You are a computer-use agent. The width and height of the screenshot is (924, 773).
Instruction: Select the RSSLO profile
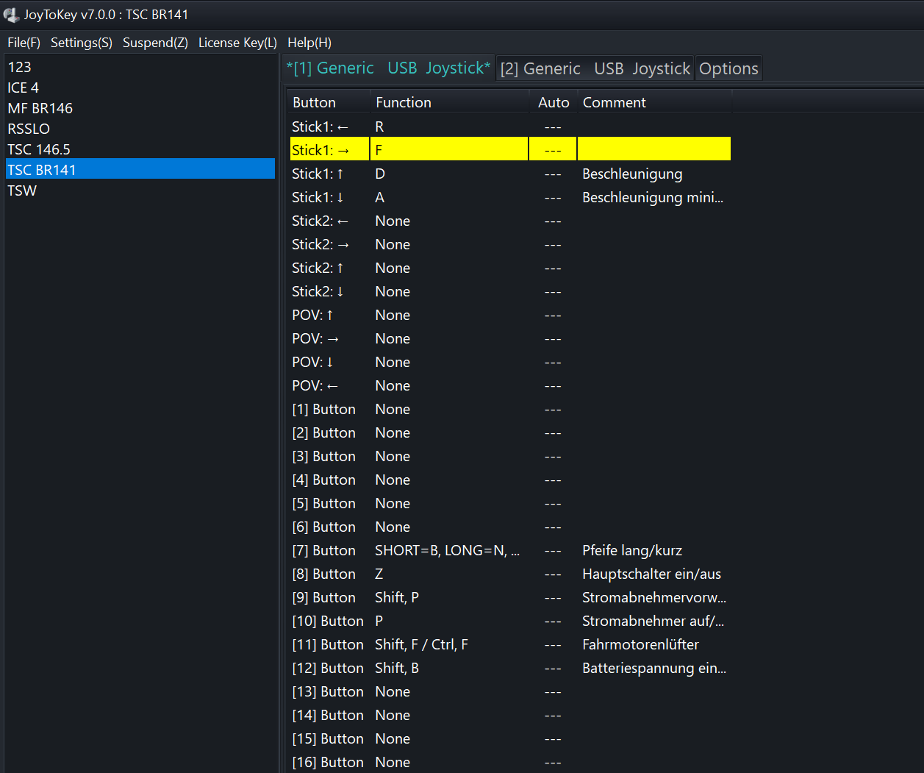point(140,129)
